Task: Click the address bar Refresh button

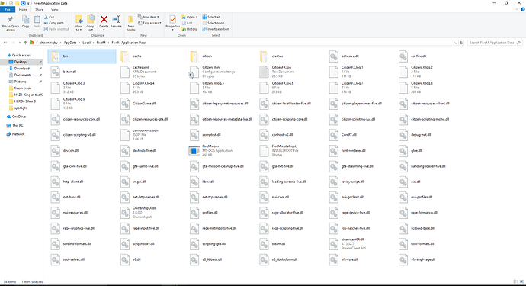Action: (461, 43)
